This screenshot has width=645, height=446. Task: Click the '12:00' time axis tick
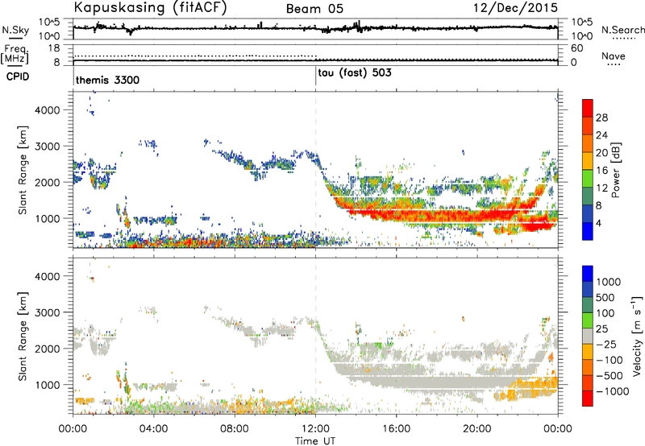pos(315,429)
